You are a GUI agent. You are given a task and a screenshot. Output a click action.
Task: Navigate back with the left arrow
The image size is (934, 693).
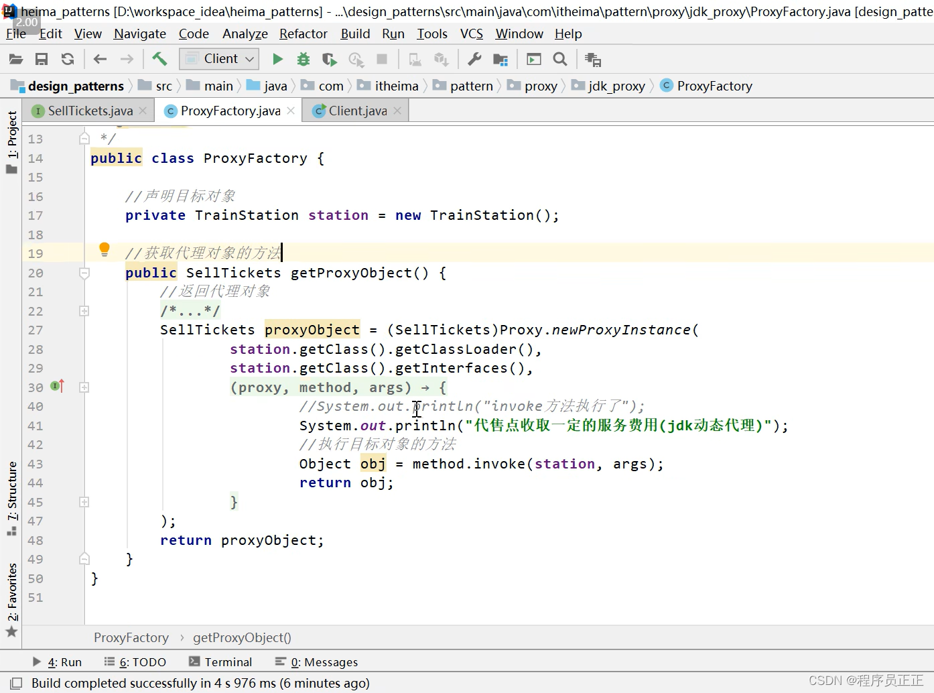pos(100,59)
